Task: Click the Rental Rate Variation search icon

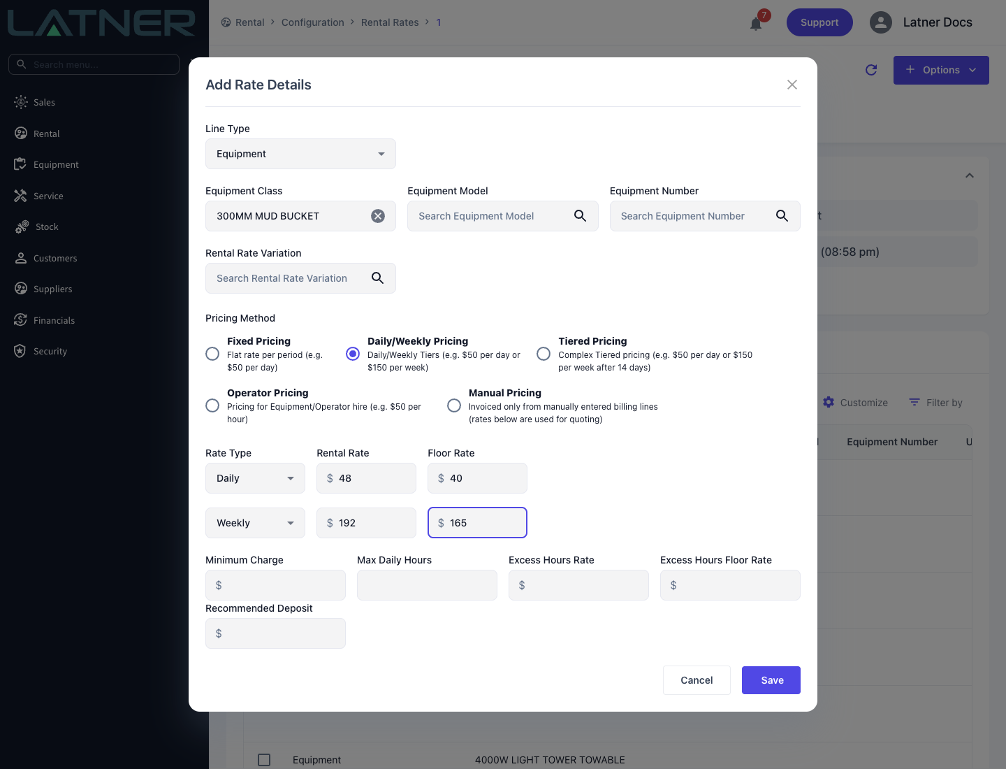Action: point(377,278)
